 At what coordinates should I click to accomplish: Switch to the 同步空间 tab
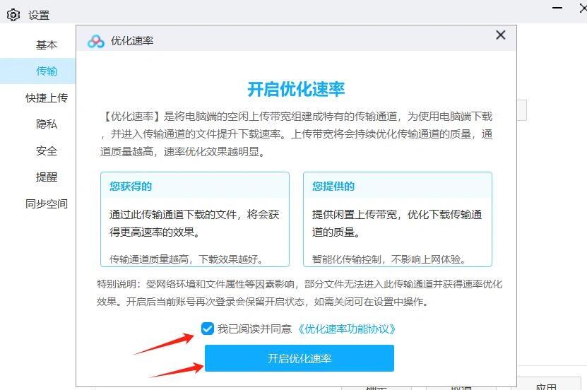coord(47,203)
